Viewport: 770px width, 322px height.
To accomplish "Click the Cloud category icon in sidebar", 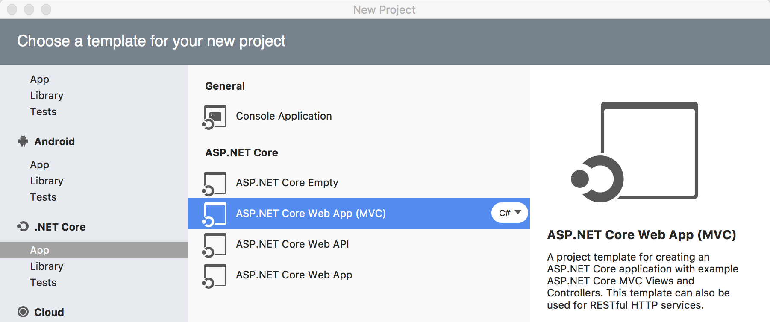I will pyautogui.click(x=23, y=312).
